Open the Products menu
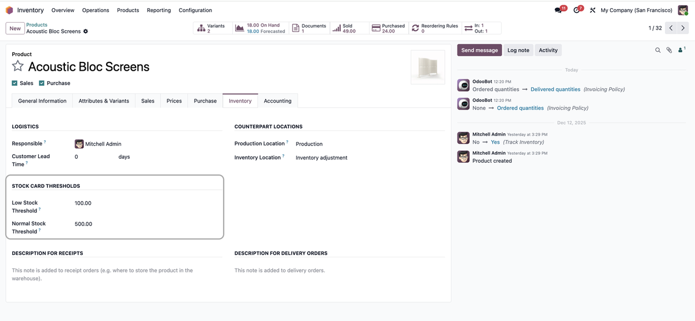 click(x=128, y=10)
